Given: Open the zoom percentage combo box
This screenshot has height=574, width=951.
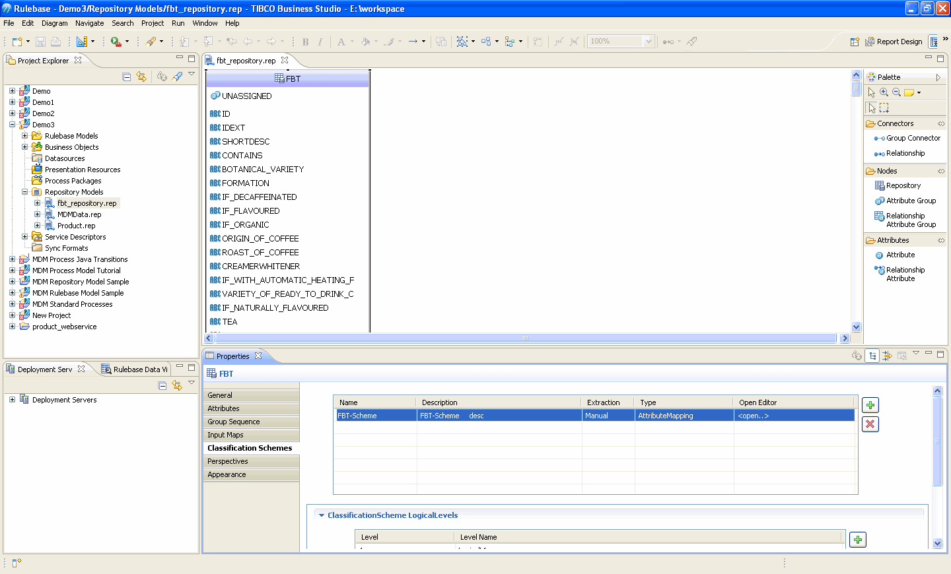Looking at the screenshot, I should pos(649,42).
